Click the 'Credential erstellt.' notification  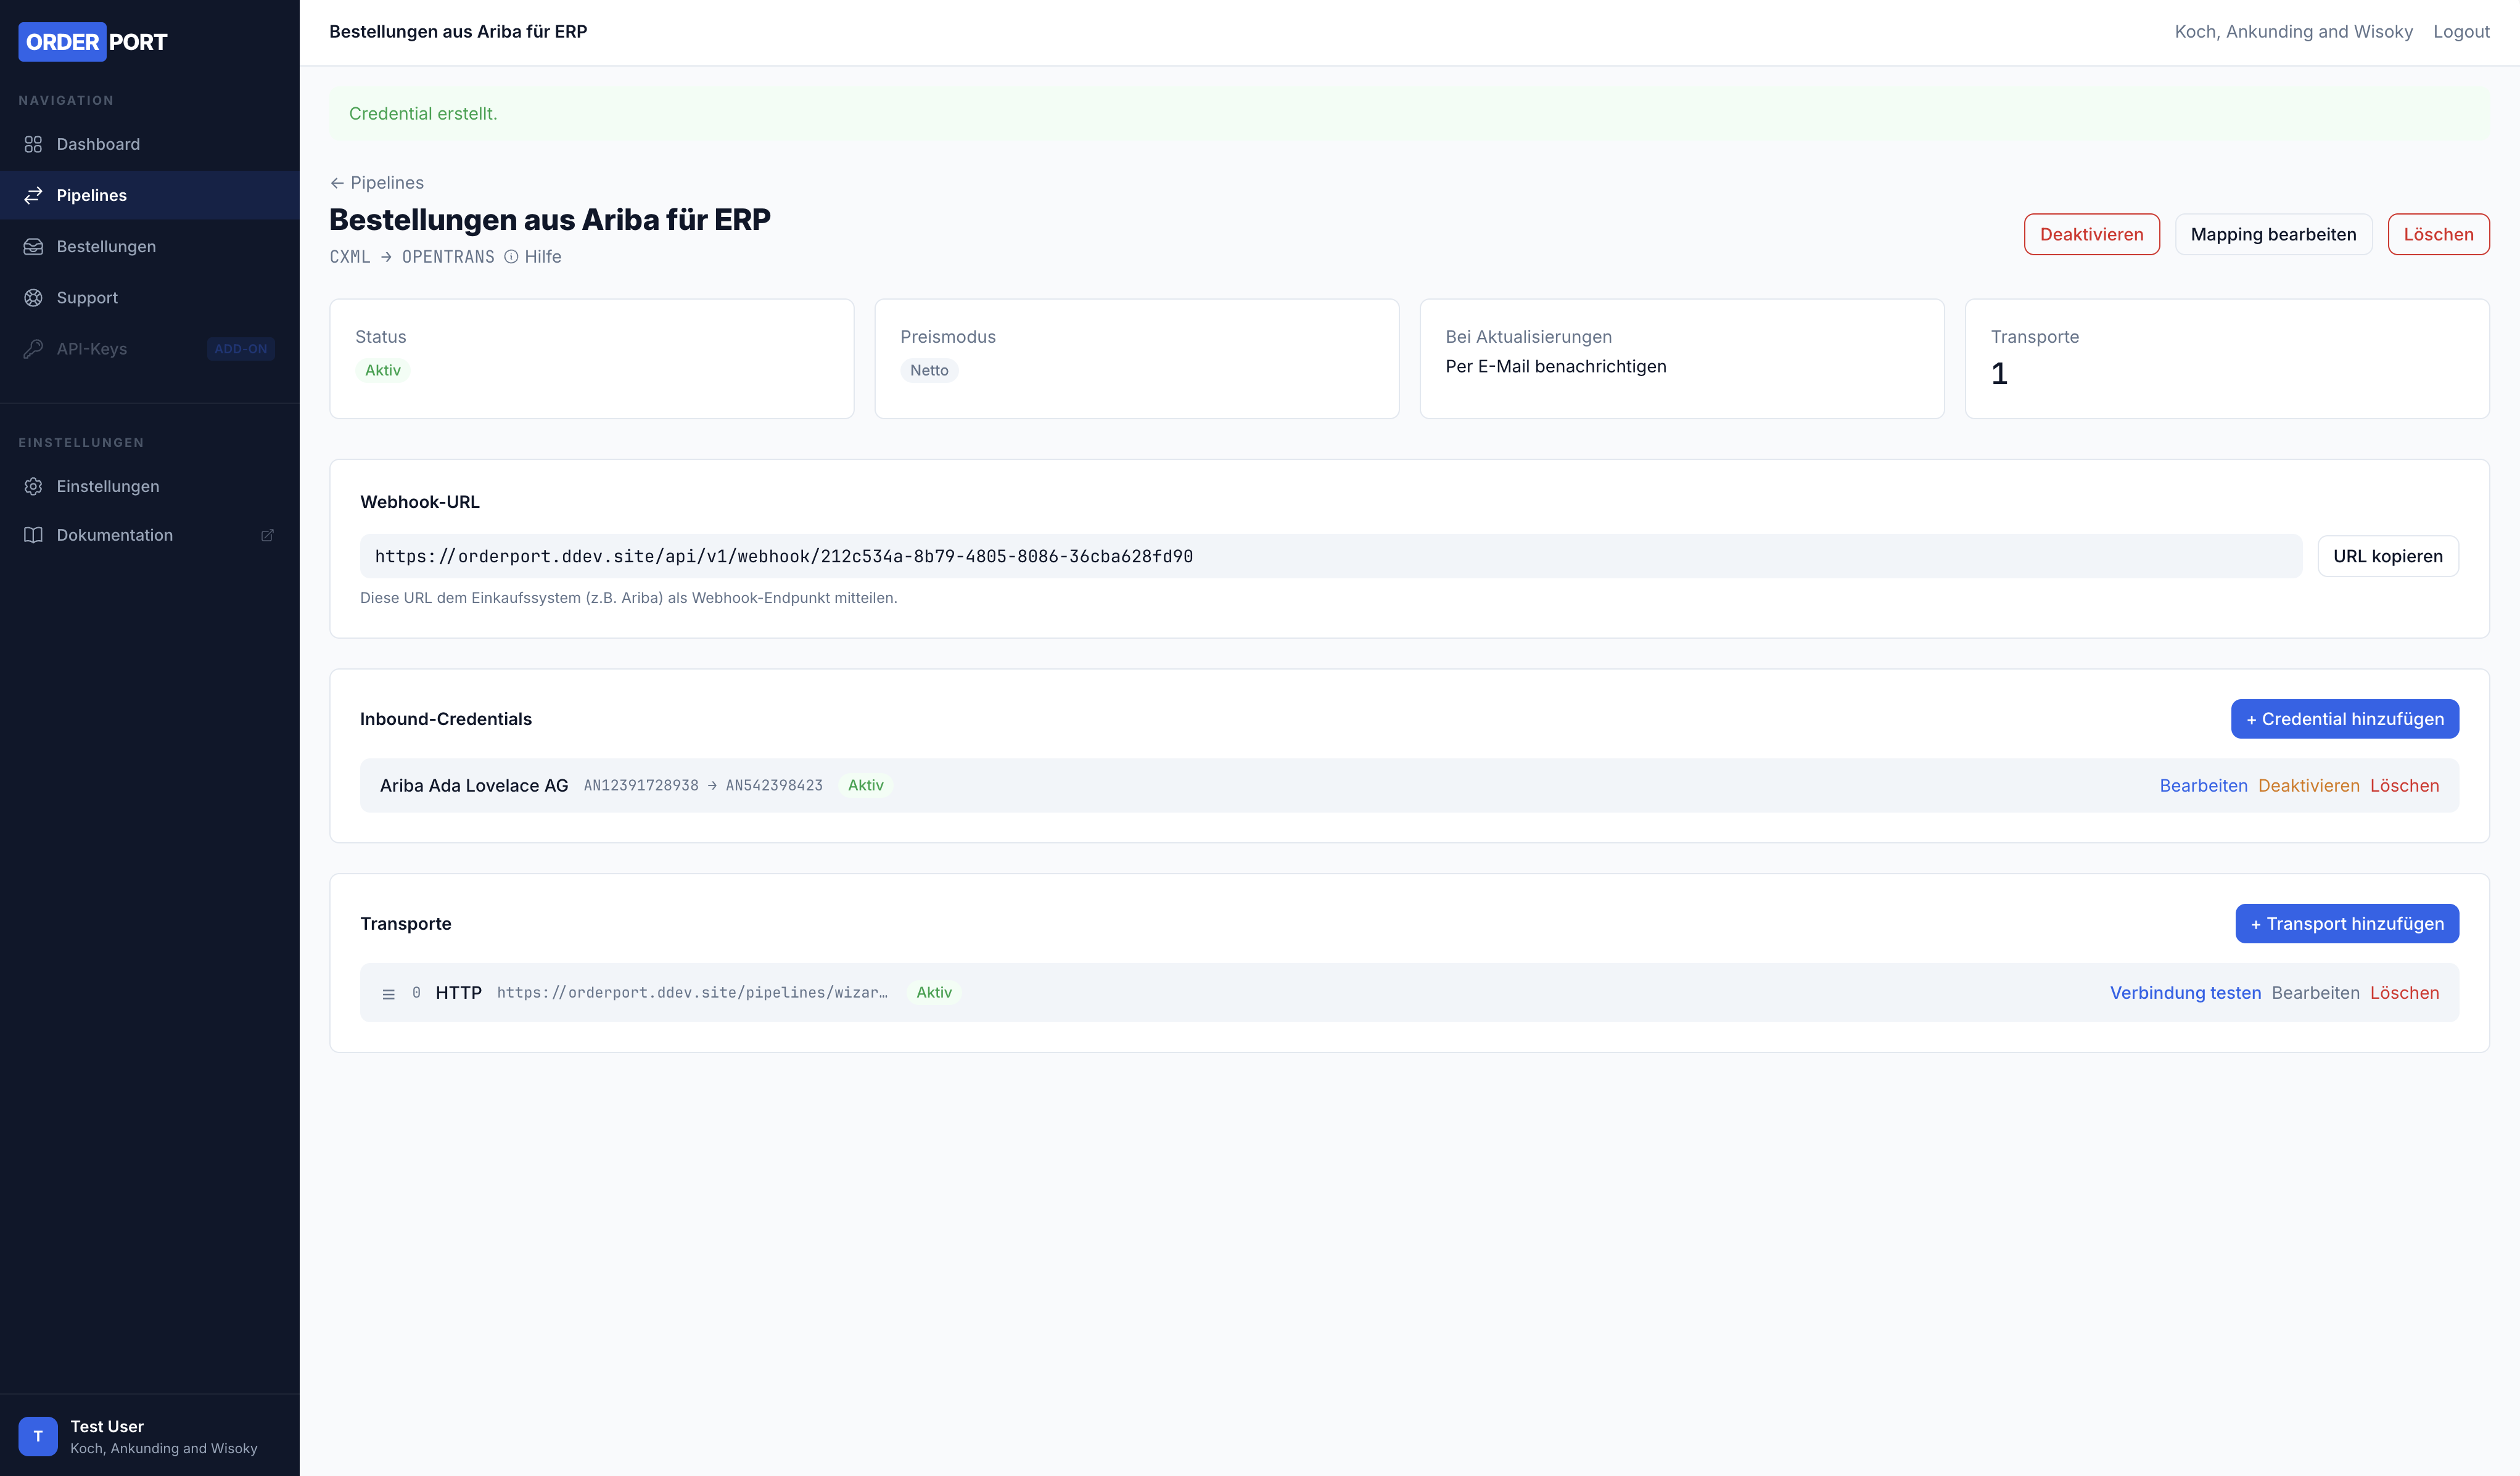1409,114
